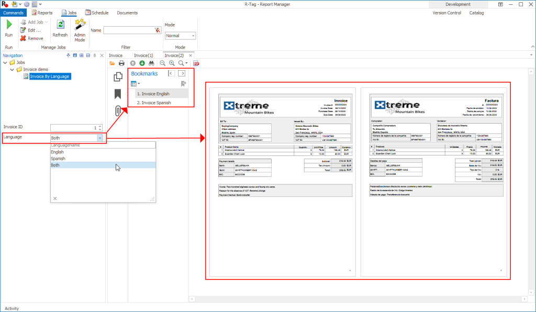536x312 pixels.
Task: Show the page thumbnails pane
Action: coord(118,77)
